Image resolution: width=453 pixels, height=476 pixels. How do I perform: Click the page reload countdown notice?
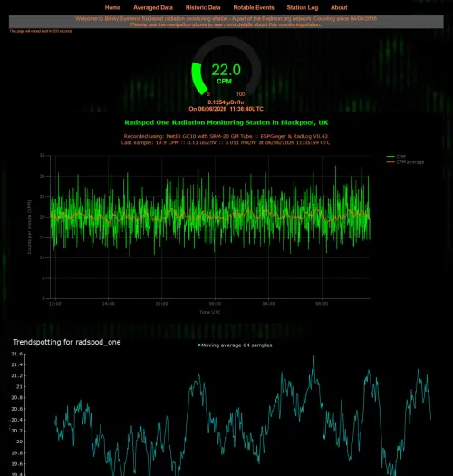41,31
